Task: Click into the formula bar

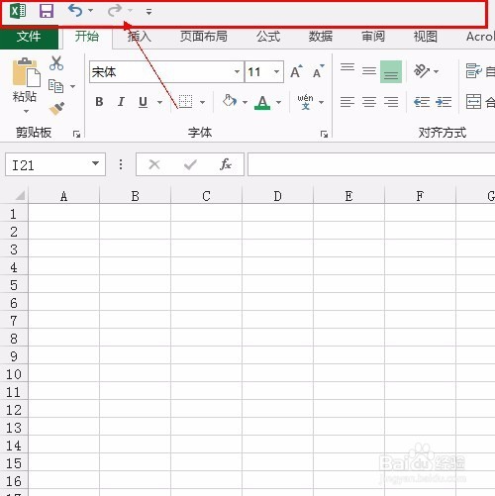Action: [371, 164]
